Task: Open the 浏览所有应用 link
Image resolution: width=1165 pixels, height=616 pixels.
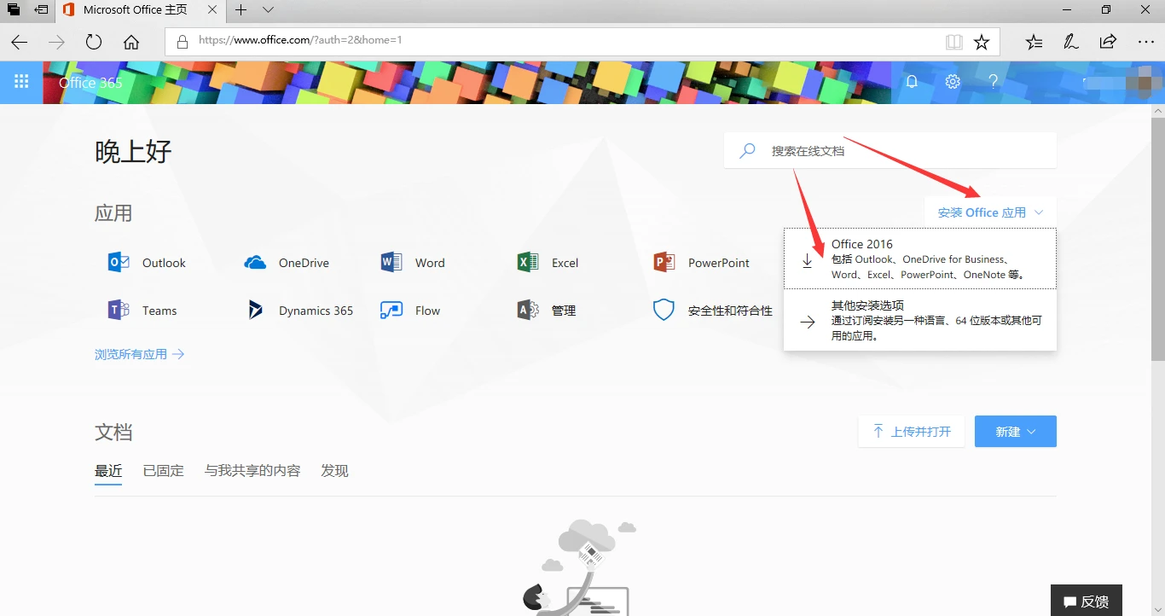Action: (x=140, y=354)
